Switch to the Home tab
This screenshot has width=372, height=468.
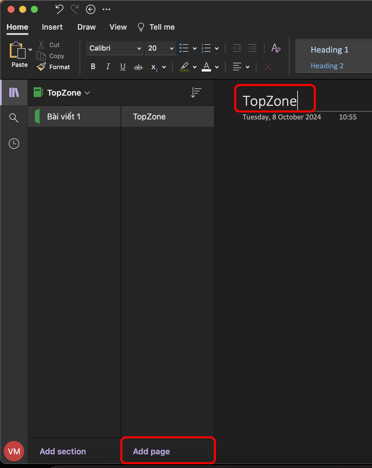pos(17,27)
